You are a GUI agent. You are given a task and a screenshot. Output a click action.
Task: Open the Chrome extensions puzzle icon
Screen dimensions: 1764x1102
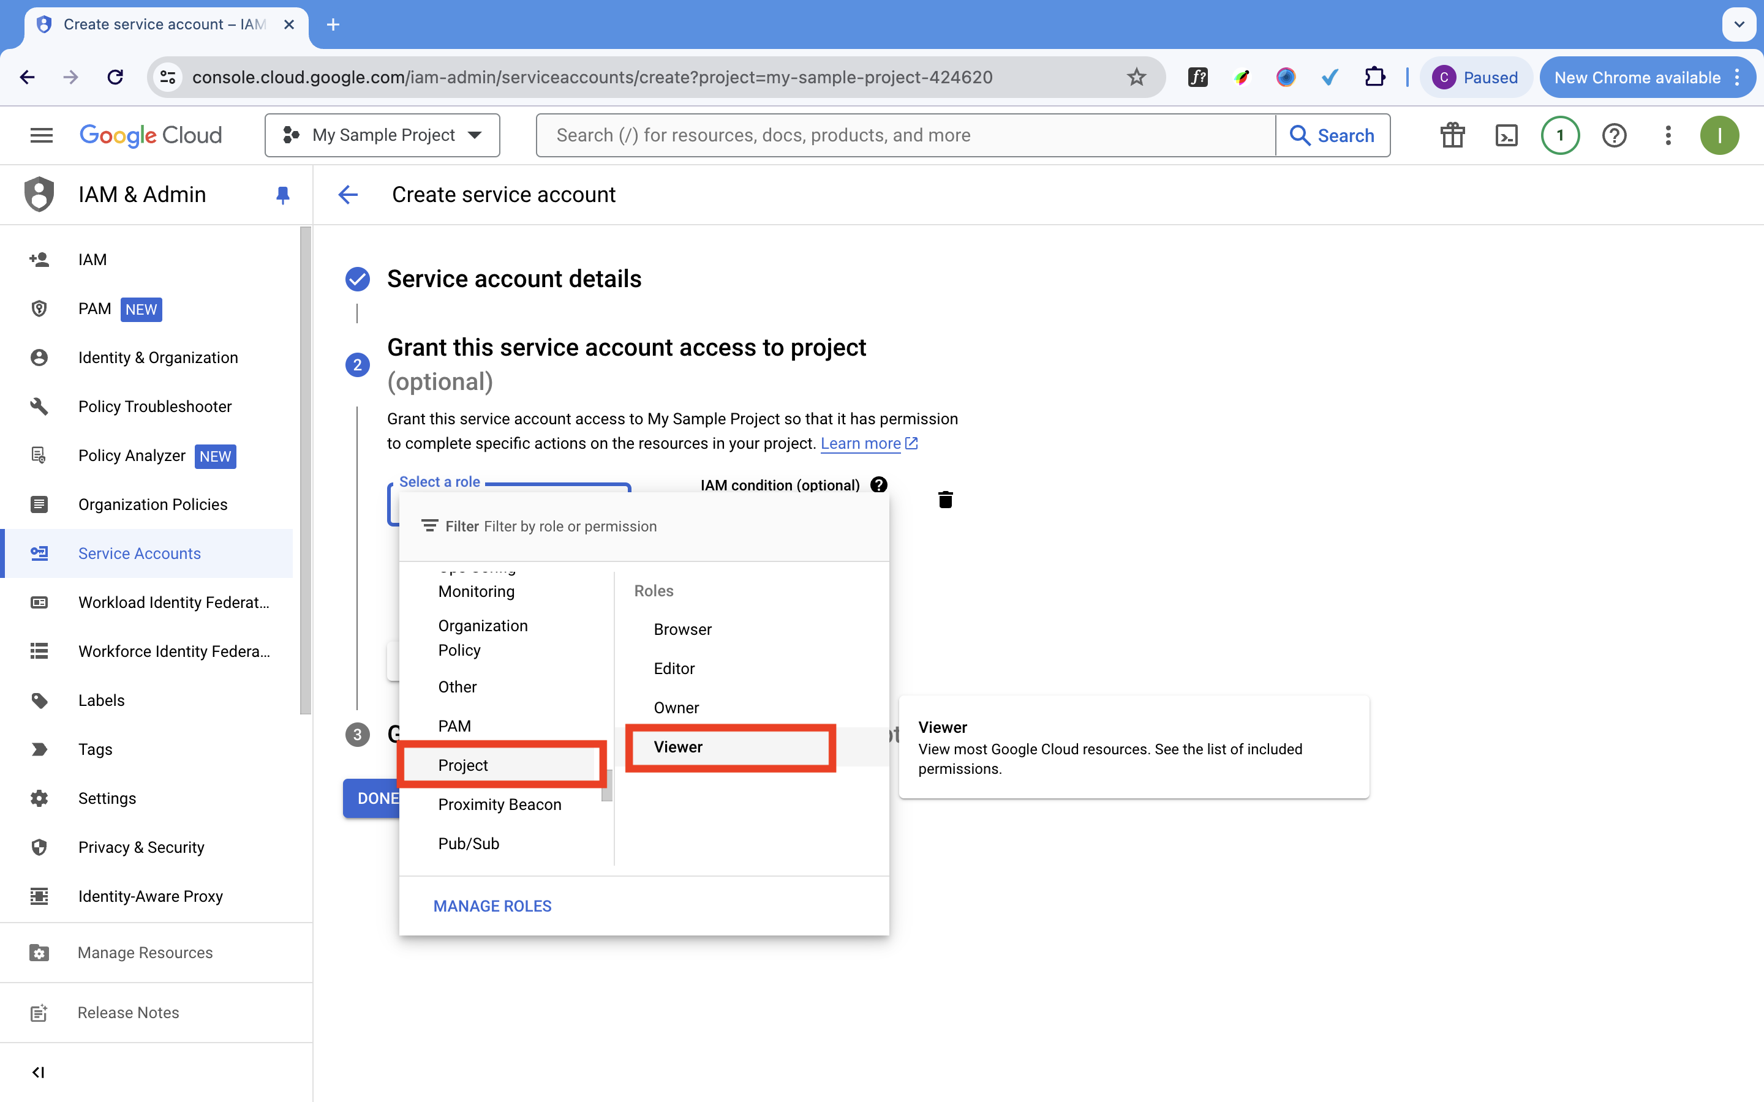[1374, 77]
